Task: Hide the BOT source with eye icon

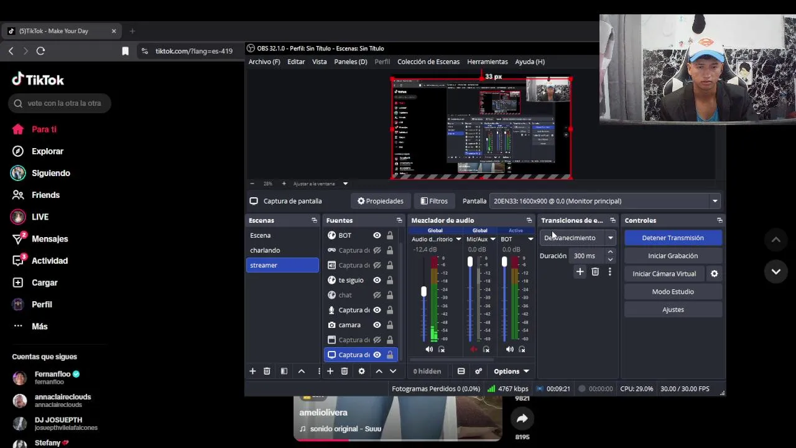Action: coord(377,235)
